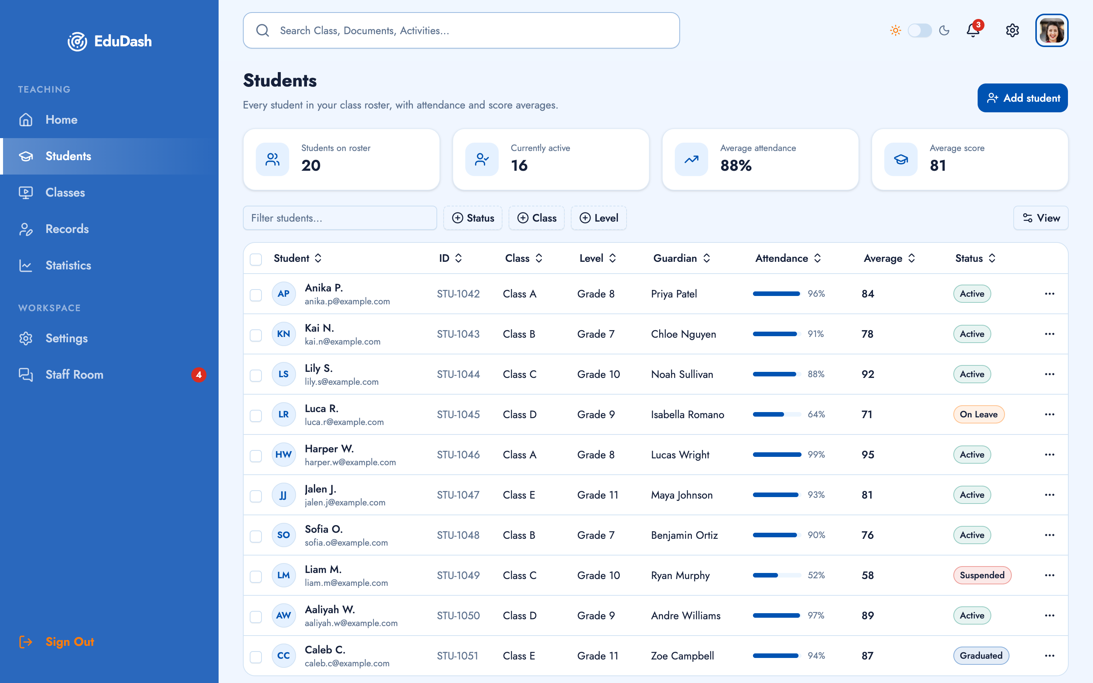This screenshot has height=683, width=1093.
Task: Select the checkbox for Aaliyah W.
Action: (x=256, y=617)
